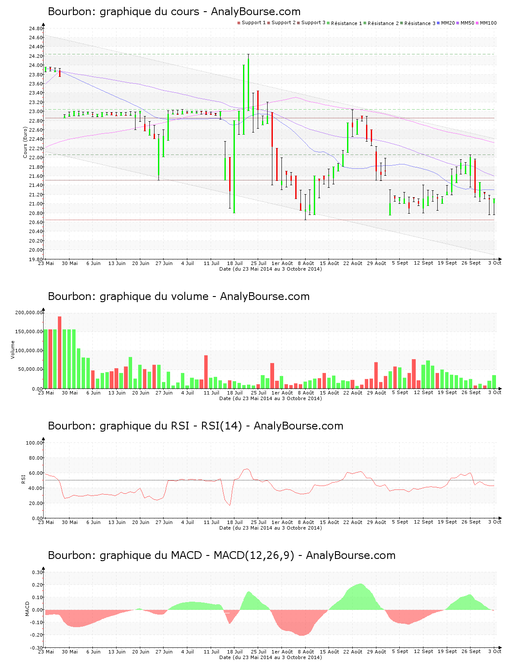Click the date range caption under volume chart

(271, 398)
